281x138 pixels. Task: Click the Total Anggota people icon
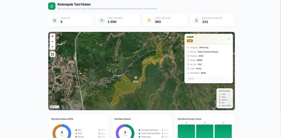tap(102, 20)
